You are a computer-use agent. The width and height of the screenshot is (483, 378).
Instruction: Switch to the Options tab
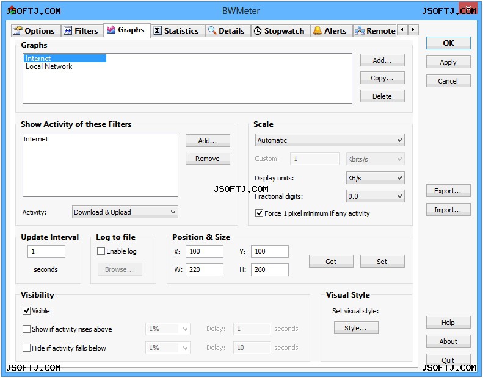pos(36,30)
